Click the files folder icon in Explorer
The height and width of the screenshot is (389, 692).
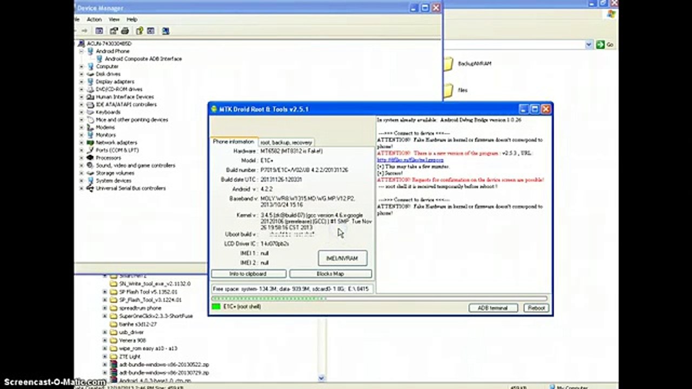pyautogui.click(x=448, y=90)
